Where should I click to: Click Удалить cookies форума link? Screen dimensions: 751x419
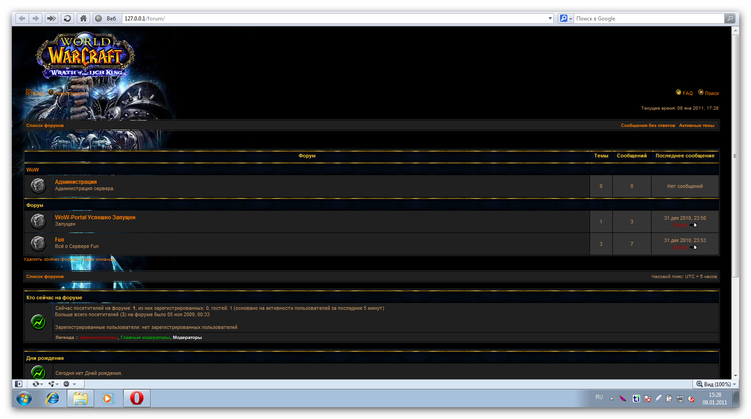(51, 259)
